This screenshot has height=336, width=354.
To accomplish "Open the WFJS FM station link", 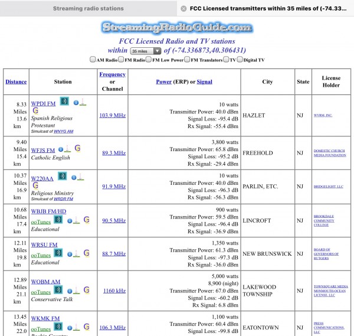I will [x=43, y=151].
